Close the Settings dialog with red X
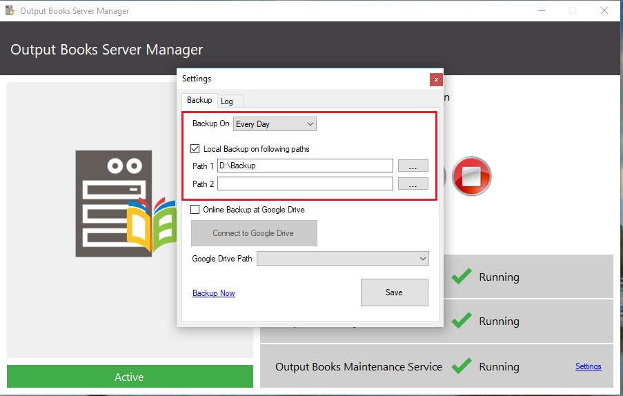The height and width of the screenshot is (396, 623). (436, 79)
